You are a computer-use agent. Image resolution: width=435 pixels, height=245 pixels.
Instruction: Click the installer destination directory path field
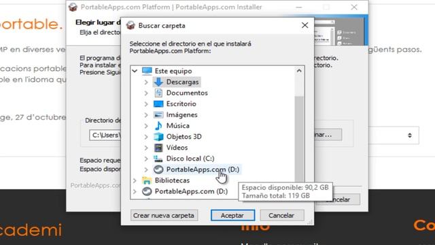pyautogui.click(x=105, y=135)
